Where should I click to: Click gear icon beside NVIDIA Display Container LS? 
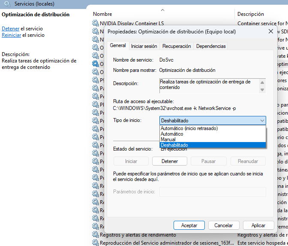(x=95, y=23)
